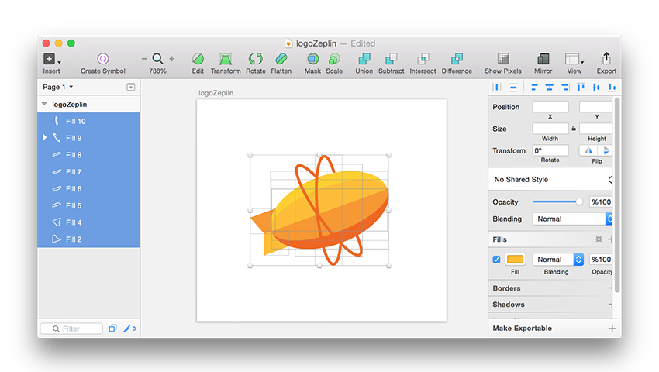Open the Page 1 pages dropdown
Screen dimensions: 659x372
pos(58,87)
